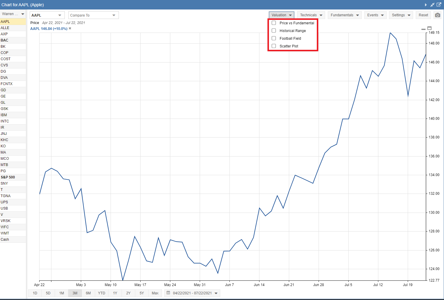Screen dimensions: 444x300
Task: Select VRSK in the ticker list
Action: (13, 221)
